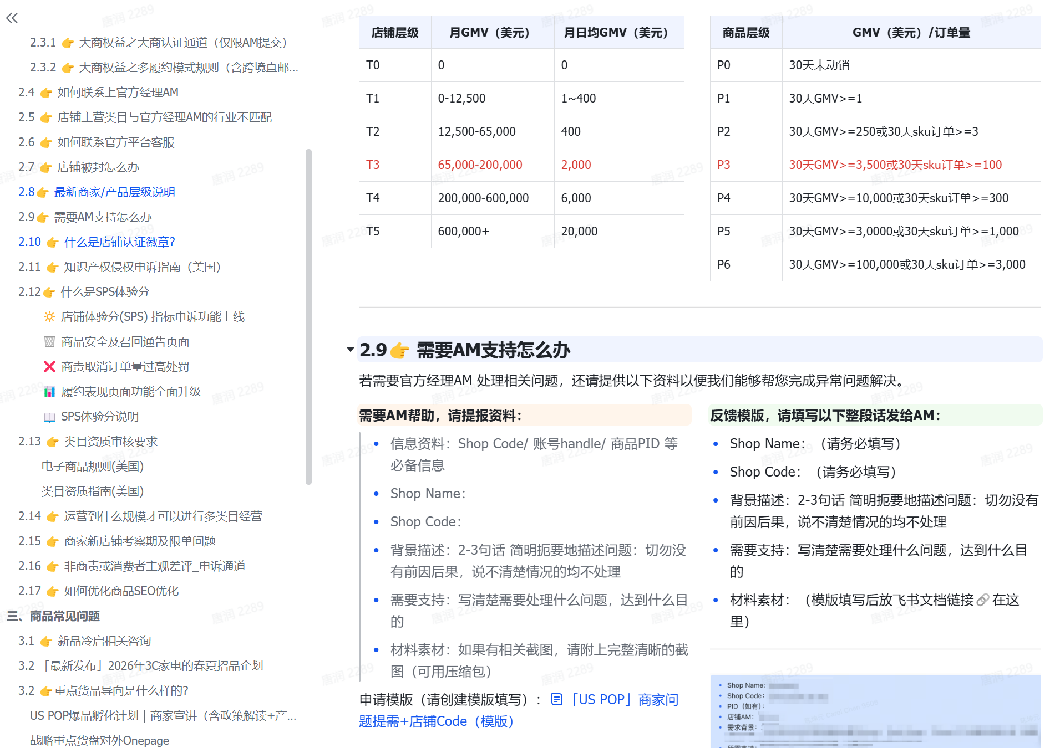The height and width of the screenshot is (748, 1060).
Task: Open outline item 2026年3C家电的春夏招品企划
Action: [x=140, y=666]
